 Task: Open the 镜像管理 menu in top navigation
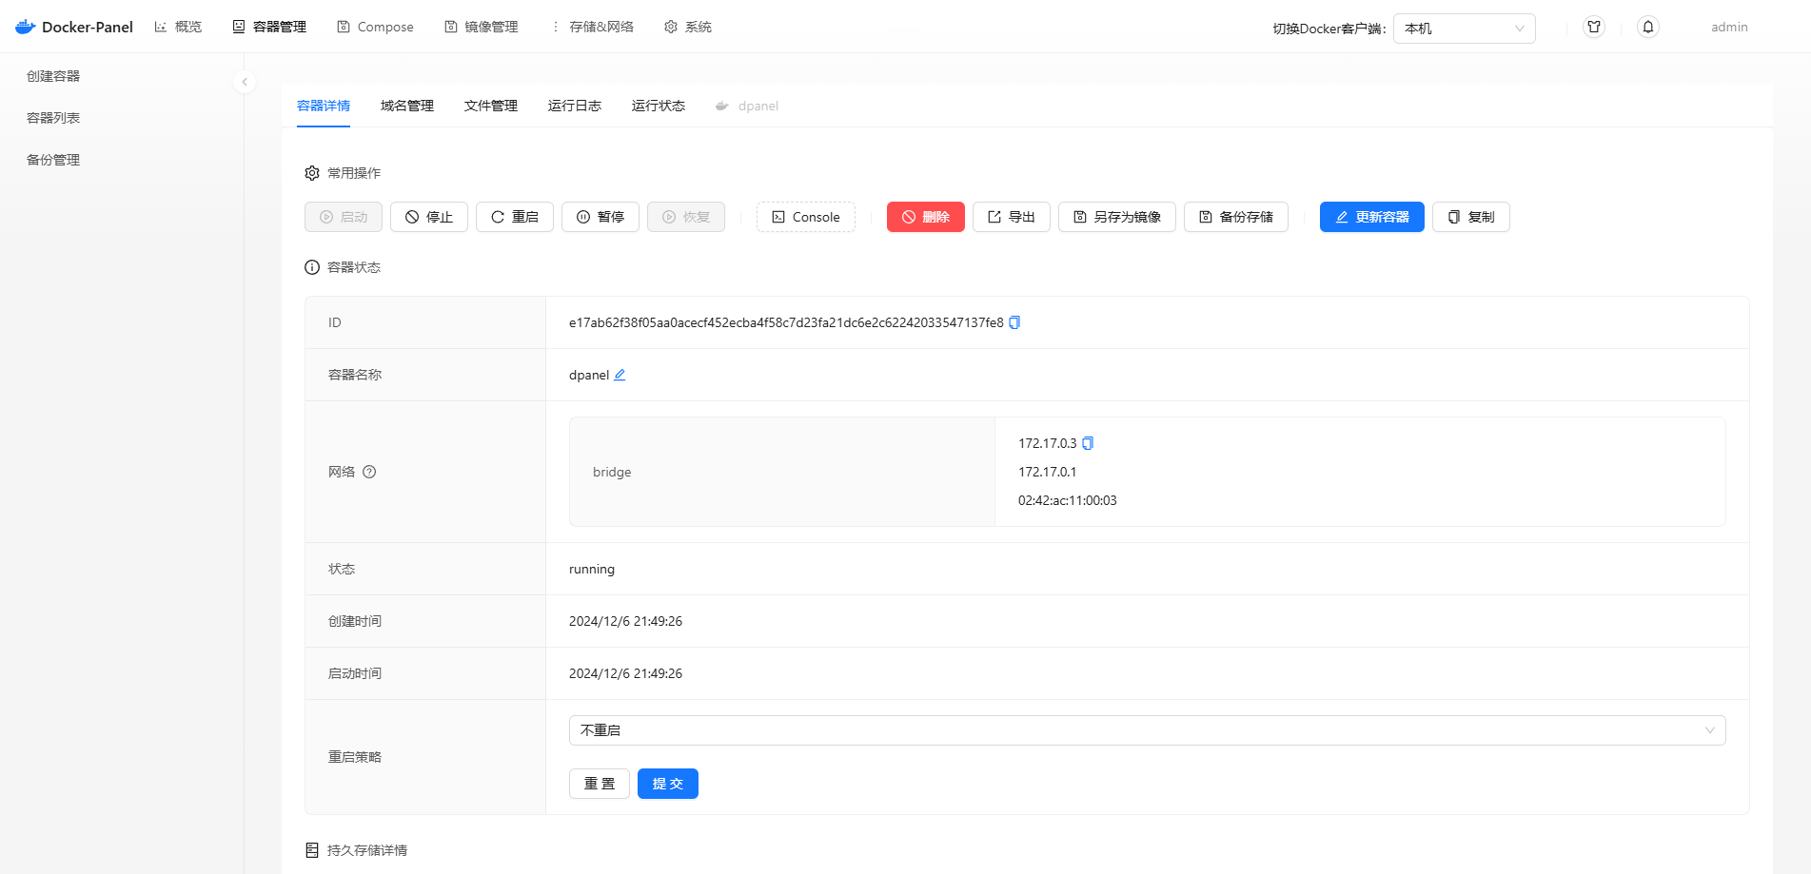point(482,27)
